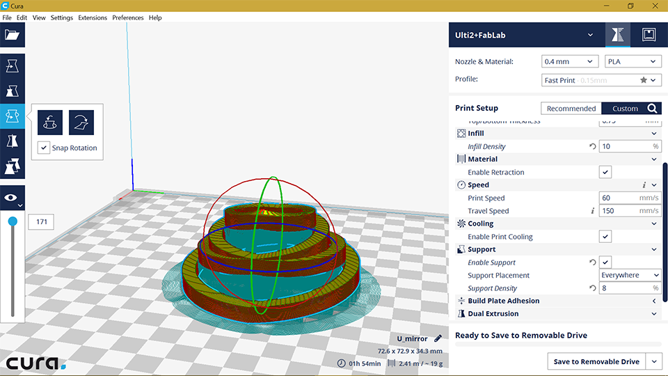The height and width of the screenshot is (376, 668).
Task: Select the Per Model Settings tool
Action: pyautogui.click(x=12, y=166)
